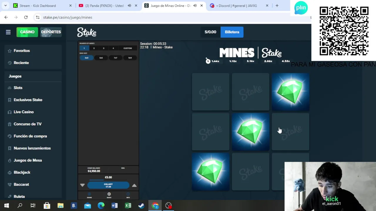Choose the 9x9 grid size

(130, 58)
